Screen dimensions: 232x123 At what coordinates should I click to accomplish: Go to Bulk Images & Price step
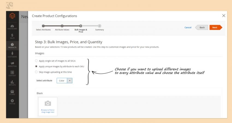[x=81, y=29]
